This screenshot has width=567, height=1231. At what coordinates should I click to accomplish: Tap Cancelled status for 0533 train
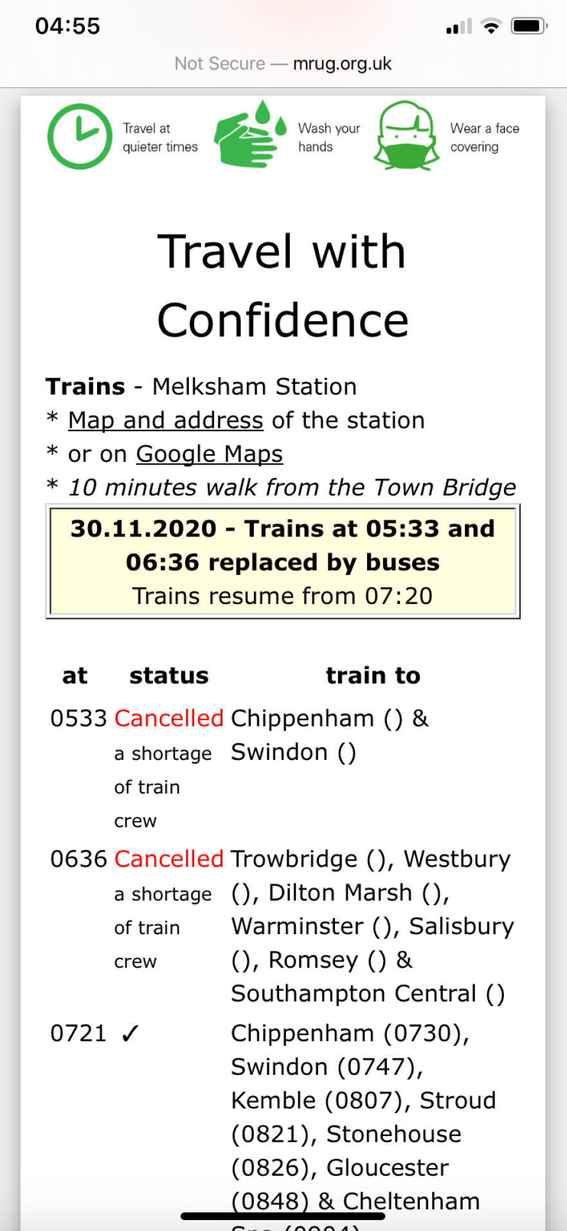pos(168,718)
